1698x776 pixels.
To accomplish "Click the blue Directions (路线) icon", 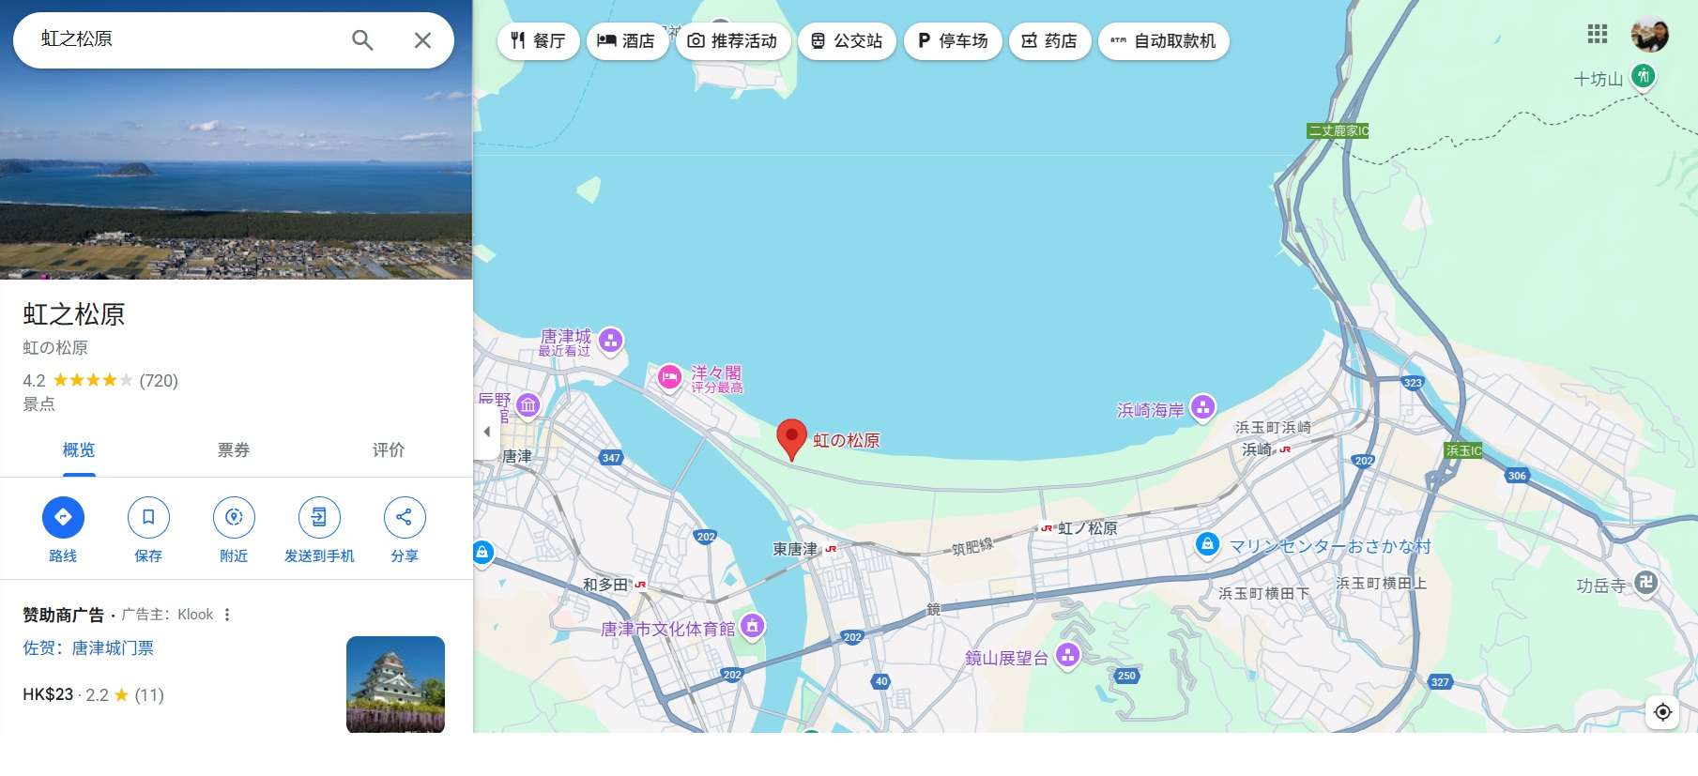I will (63, 517).
